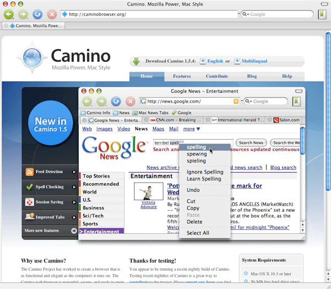Viewport: 331px width, 289px height.
Task: Click the main page vertical scrollbar thumb
Action: [328, 111]
